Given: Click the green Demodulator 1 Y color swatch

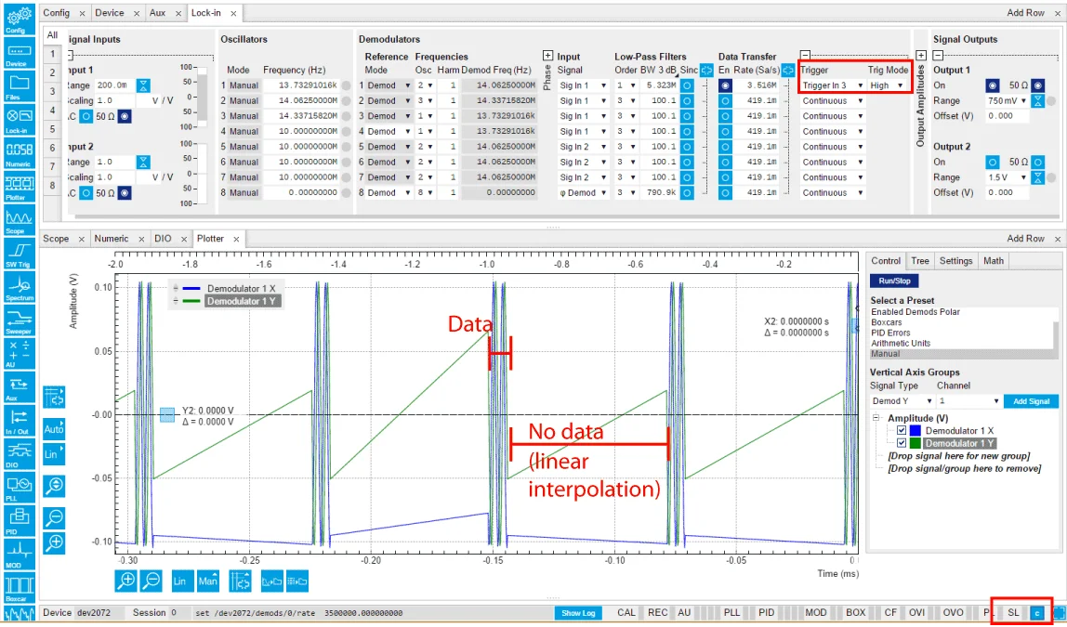Looking at the screenshot, I should (x=916, y=443).
